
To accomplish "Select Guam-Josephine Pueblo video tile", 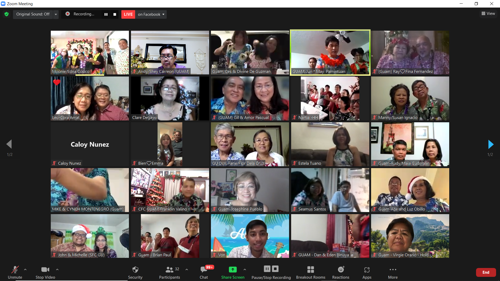I will point(250,190).
